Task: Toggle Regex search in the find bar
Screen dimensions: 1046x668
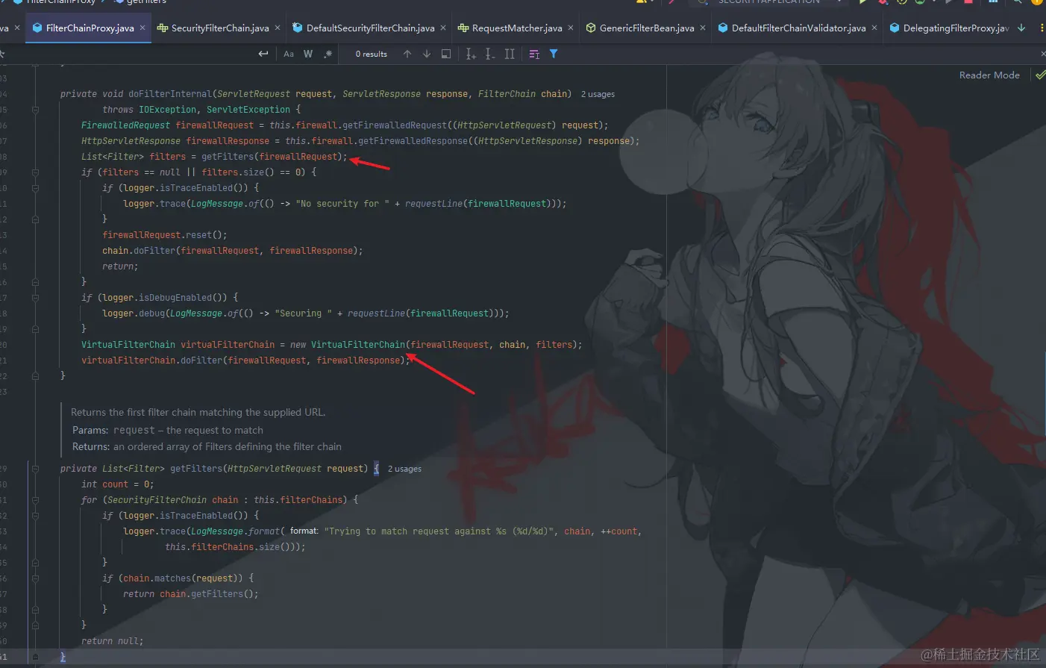Action: tap(328, 54)
